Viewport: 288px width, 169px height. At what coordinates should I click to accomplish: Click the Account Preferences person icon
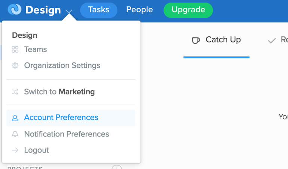(x=15, y=118)
